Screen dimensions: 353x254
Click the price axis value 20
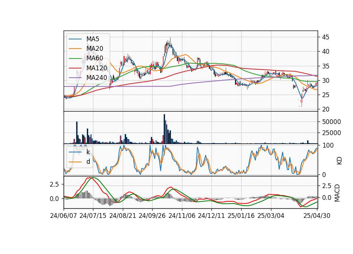tap(325, 110)
